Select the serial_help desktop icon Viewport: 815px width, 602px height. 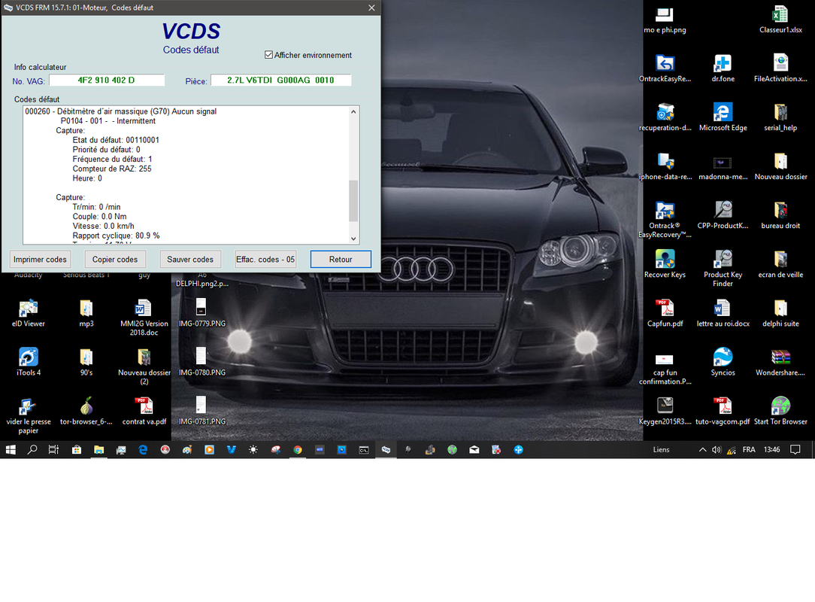tap(780, 118)
